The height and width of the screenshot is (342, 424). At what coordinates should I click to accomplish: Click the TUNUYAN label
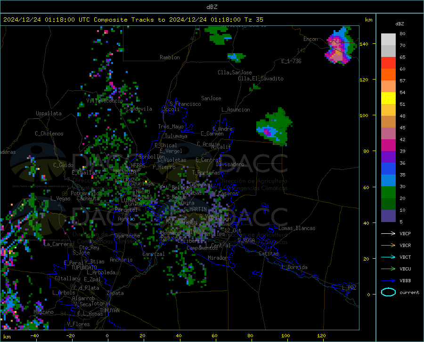point(109,310)
